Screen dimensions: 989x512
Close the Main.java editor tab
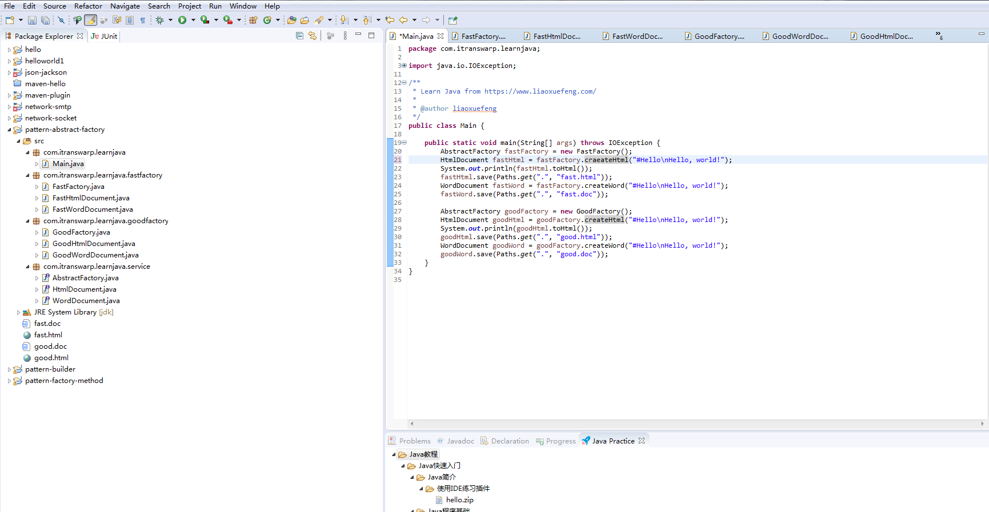tap(441, 36)
